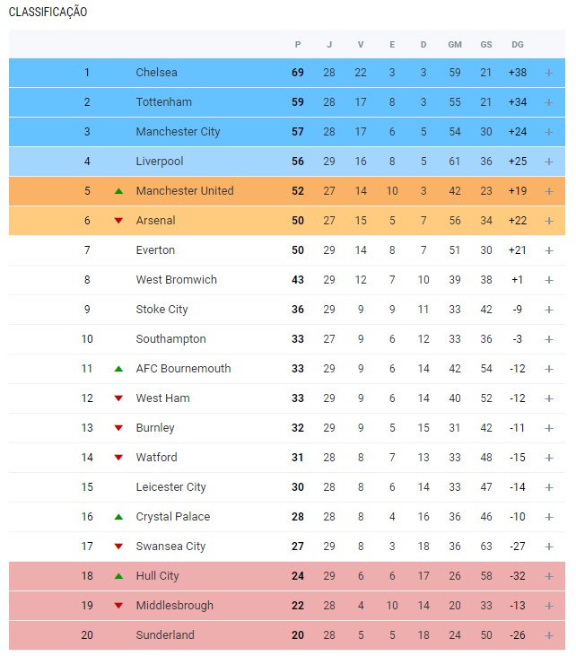Expand Tottenham details with plus icon
The height and width of the screenshot is (656, 576).
(549, 102)
